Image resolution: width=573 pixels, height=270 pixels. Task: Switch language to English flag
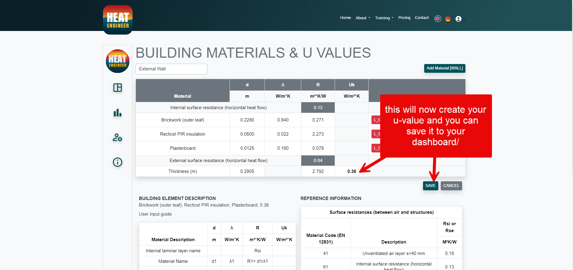(438, 19)
